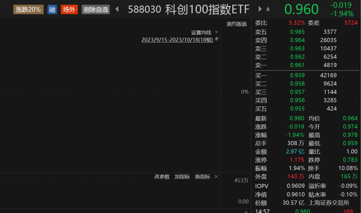Click 委差 value 5724

point(351,23)
